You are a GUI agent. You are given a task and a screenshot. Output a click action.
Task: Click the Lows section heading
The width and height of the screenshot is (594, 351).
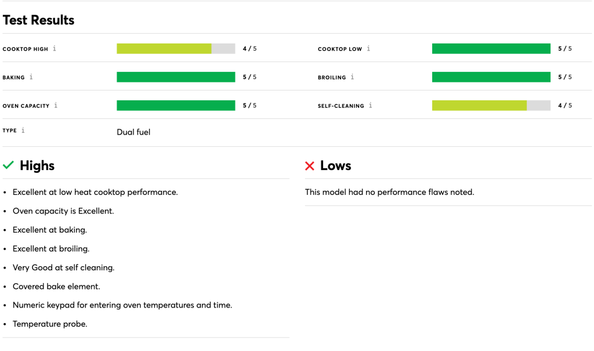(x=336, y=166)
